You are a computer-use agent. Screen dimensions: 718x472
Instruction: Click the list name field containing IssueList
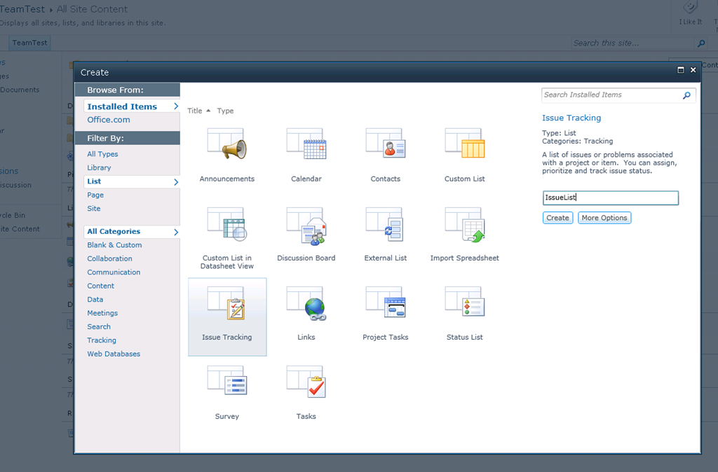[611, 197]
